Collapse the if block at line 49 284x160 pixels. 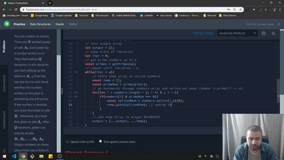(75, 96)
